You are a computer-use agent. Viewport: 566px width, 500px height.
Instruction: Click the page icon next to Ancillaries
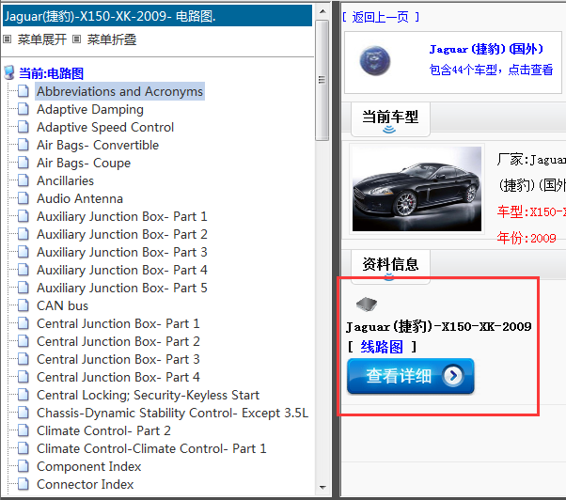click(24, 180)
